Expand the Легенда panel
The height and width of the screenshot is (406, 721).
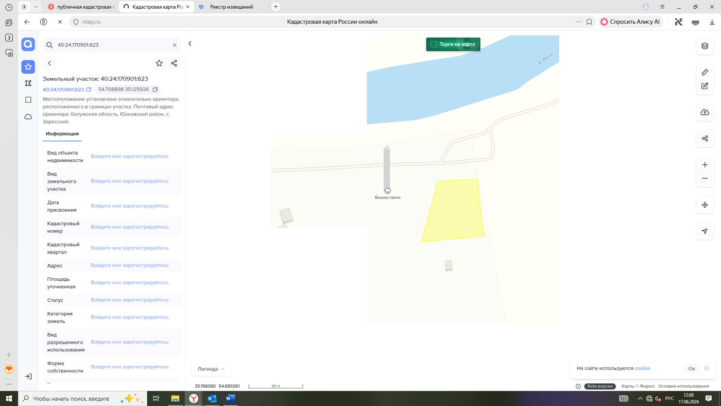pos(211,369)
